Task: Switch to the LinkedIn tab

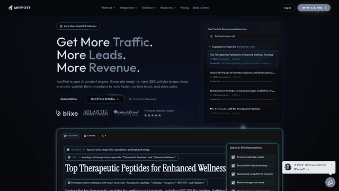Action: [x=90, y=136]
